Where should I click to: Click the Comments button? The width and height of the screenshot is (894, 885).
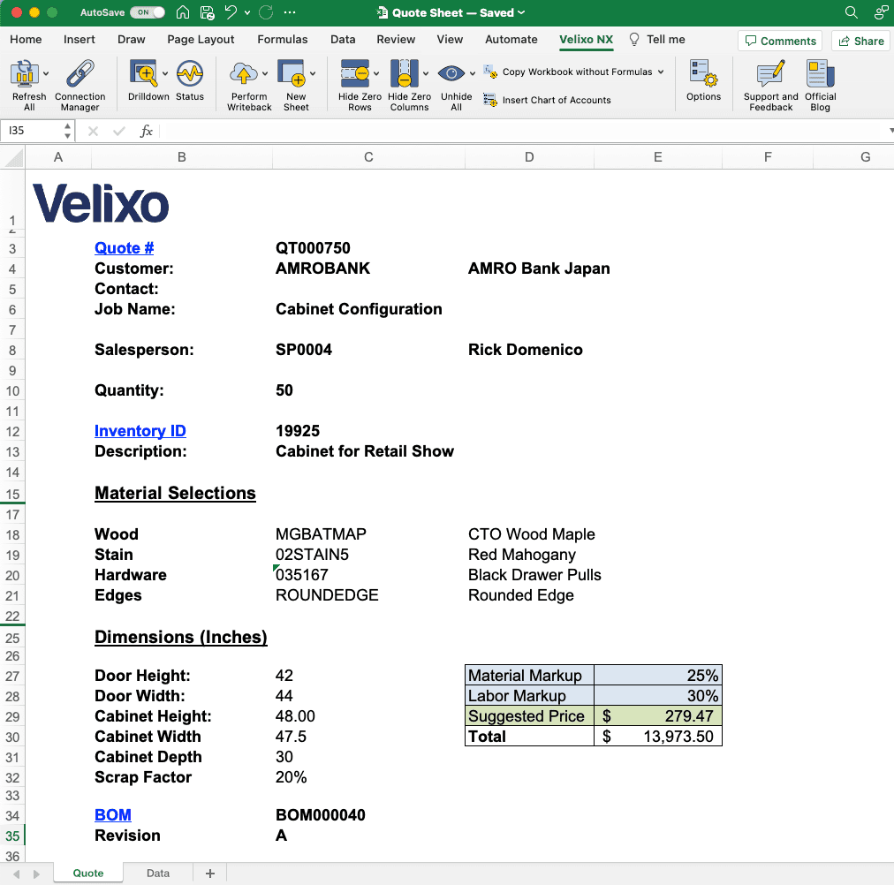pos(780,41)
